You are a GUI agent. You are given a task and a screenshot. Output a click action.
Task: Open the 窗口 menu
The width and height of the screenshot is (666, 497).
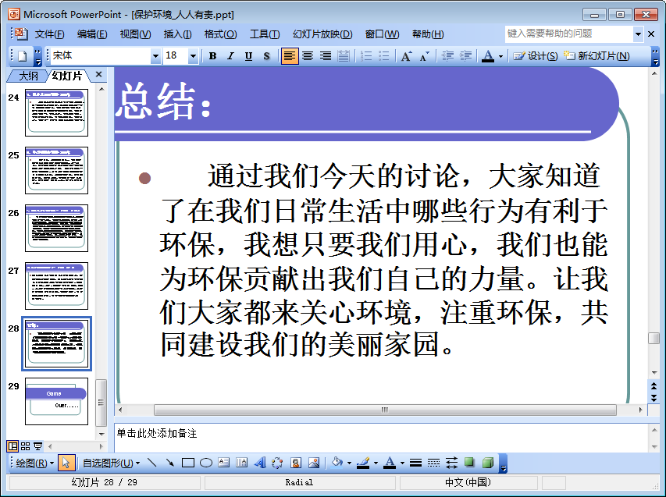[x=383, y=34]
